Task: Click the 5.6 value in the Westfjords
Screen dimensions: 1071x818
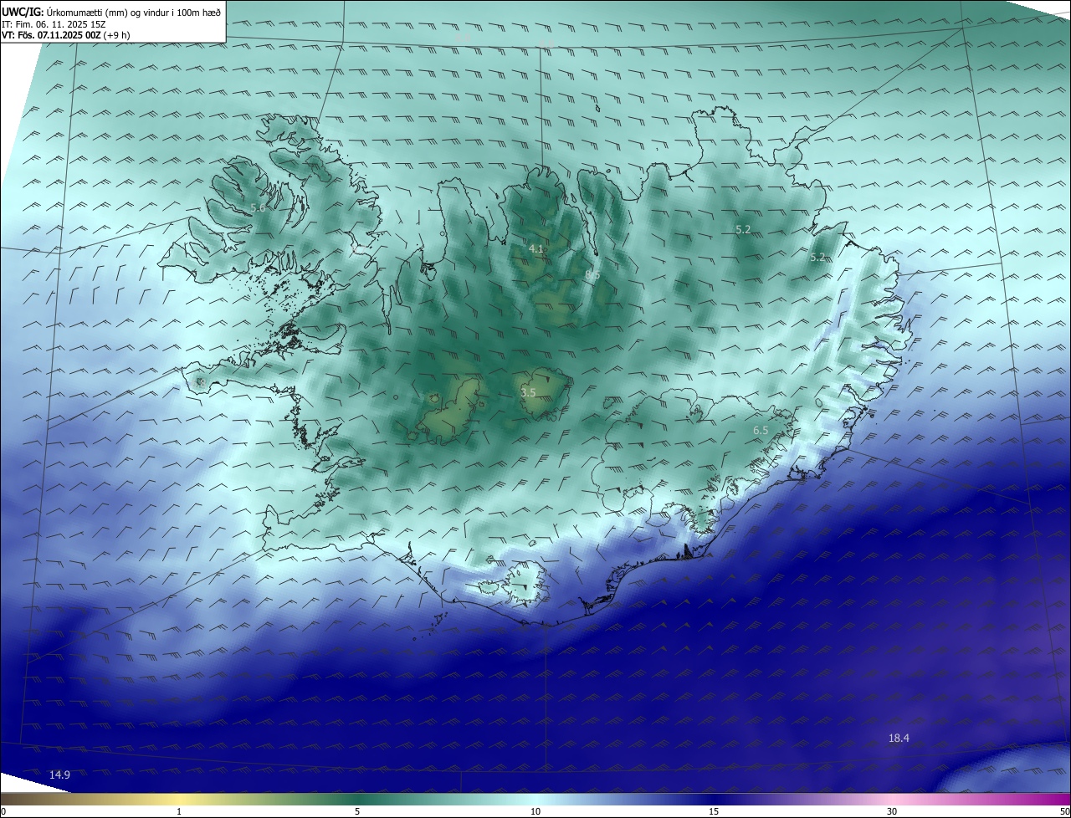Action: click(x=258, y=207)
